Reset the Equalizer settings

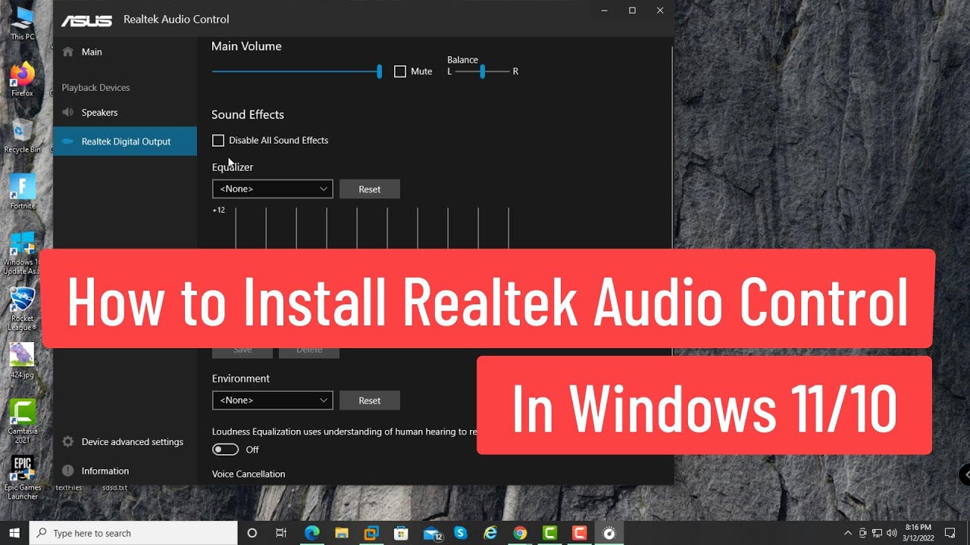[369, 188]
